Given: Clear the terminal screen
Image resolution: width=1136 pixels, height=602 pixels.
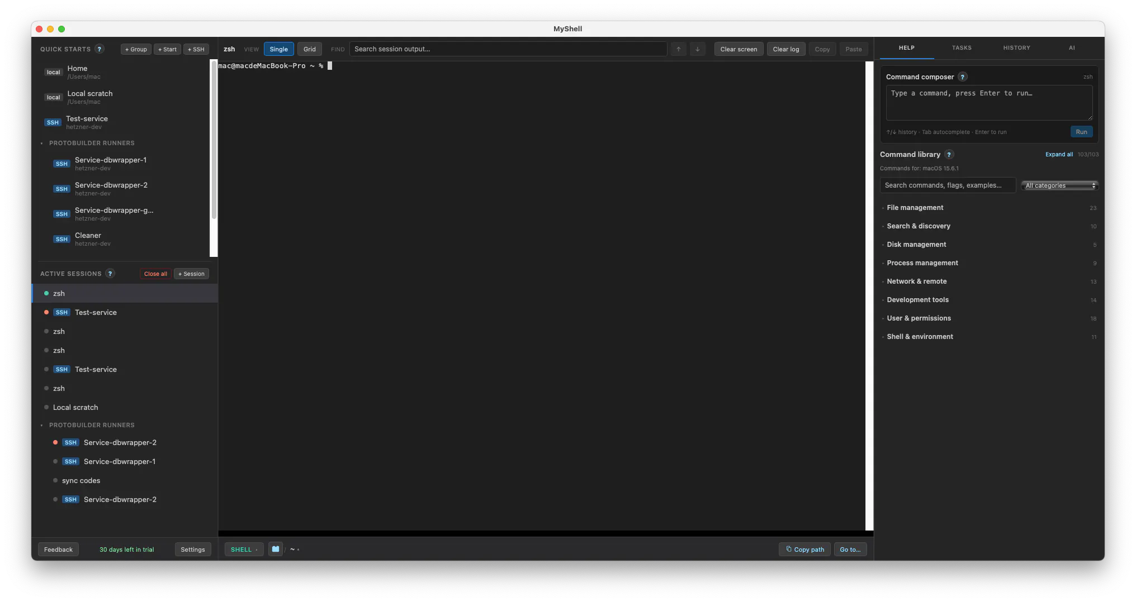Looking at the screenshot, I should coord(739,49).
